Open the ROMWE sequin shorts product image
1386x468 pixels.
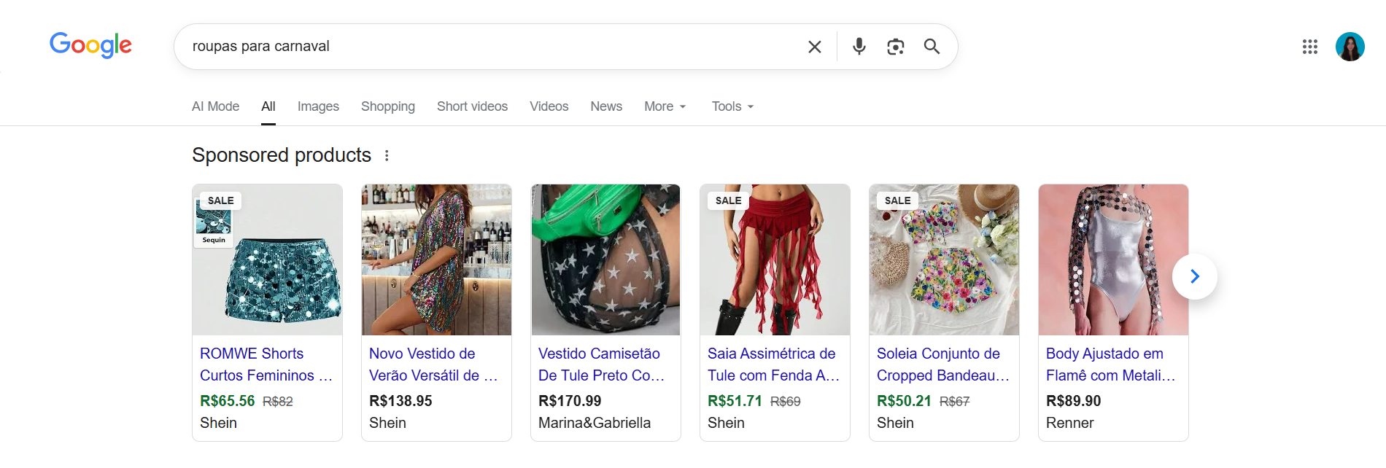[x=268, y=260]
